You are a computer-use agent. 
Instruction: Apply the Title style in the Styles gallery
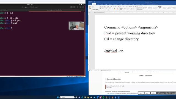pyautogui.click(x=159, y=7)
